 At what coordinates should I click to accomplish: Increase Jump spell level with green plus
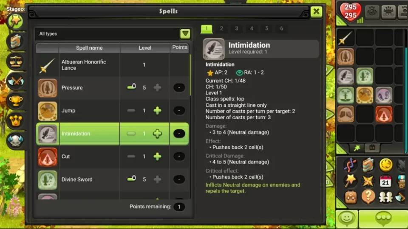pyautogui.click(x=157, y=111)
